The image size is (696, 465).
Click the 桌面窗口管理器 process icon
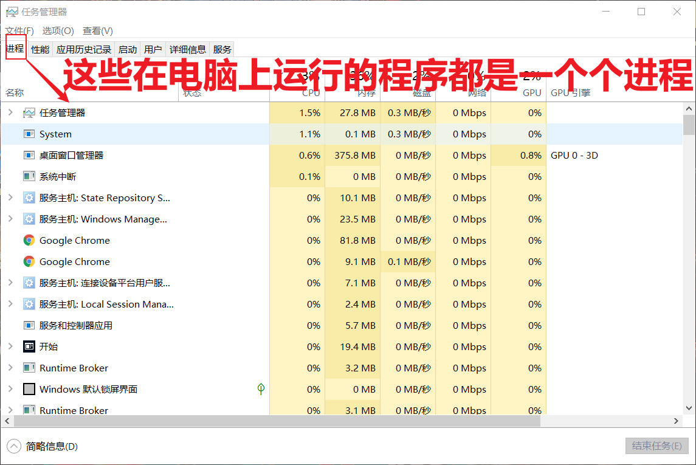[29, 155]
